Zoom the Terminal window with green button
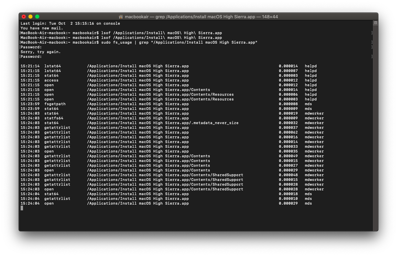 (x=37, y=17)
